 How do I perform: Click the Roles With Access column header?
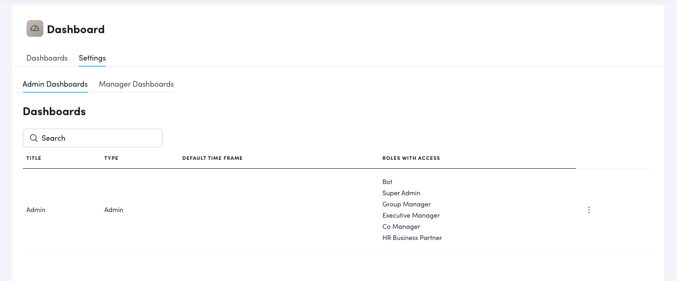click(411, 158)
